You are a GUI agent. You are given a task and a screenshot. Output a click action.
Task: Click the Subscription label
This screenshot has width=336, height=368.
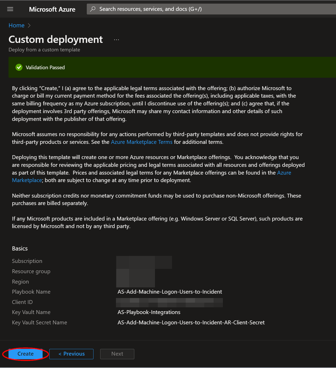click(27, 261)
